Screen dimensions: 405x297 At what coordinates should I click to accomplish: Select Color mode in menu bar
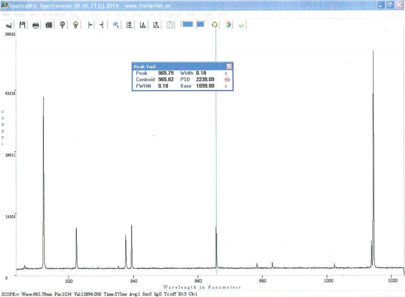[x=191, y=15]
